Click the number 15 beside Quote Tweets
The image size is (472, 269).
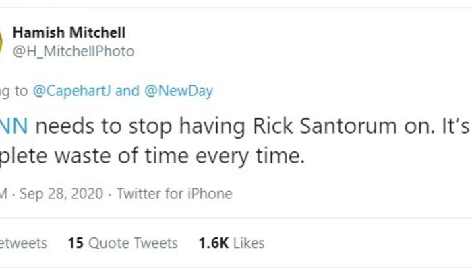(x=75, y=243)
